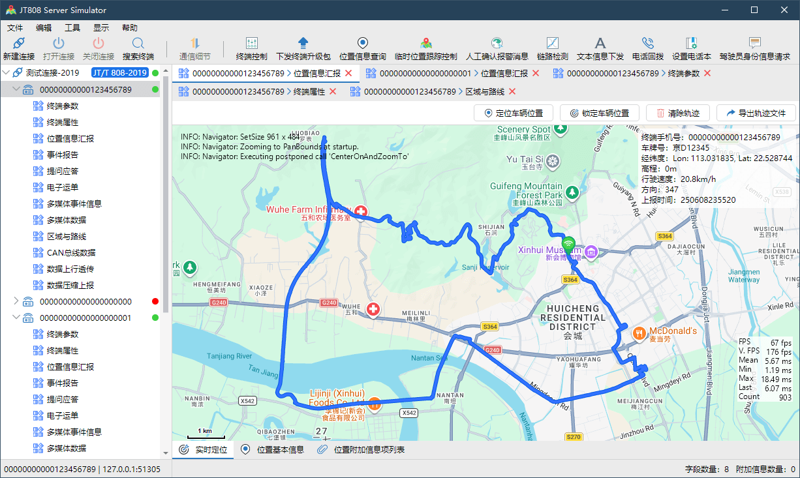
Task: Click the 导出轨迹文件 button
Action: coord(756,113)
